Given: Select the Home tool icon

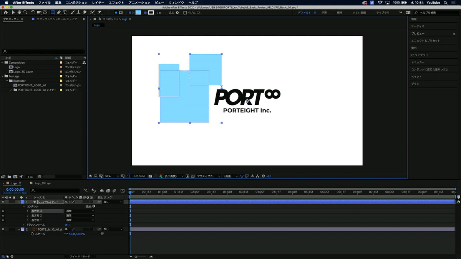Looking at the screenshot, I should pyautogui.click(x=5, y=12).
